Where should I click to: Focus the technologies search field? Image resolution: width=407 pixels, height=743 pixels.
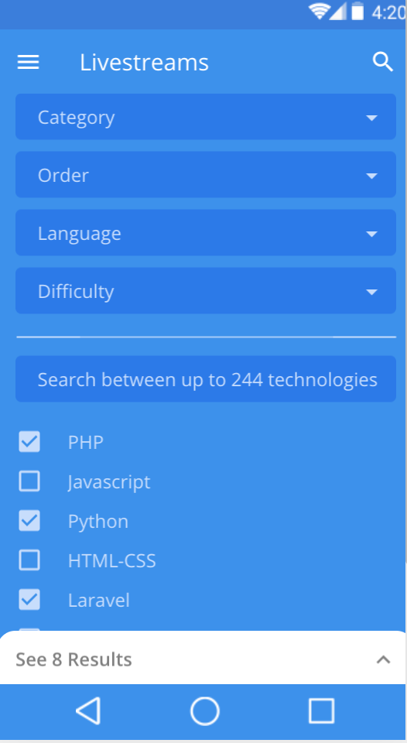click(x=206, y=379)
